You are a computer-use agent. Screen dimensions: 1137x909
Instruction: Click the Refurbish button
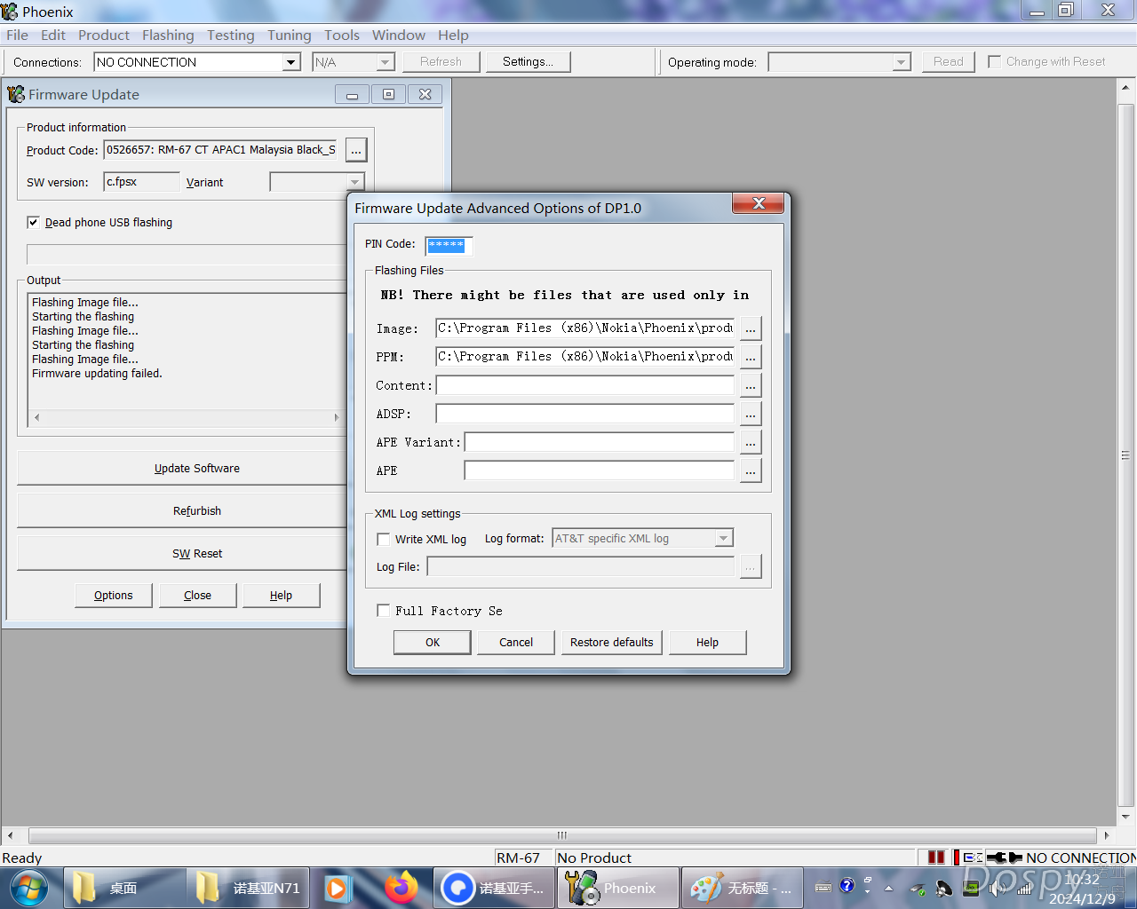pos(182,511)
